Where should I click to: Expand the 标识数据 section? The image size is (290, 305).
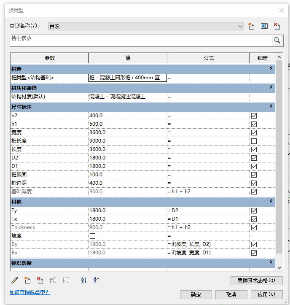point(271,263)
